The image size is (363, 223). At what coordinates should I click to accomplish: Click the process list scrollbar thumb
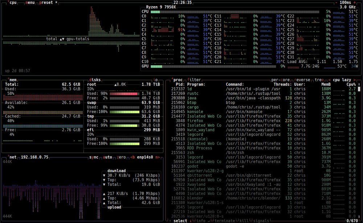point(359,89)
